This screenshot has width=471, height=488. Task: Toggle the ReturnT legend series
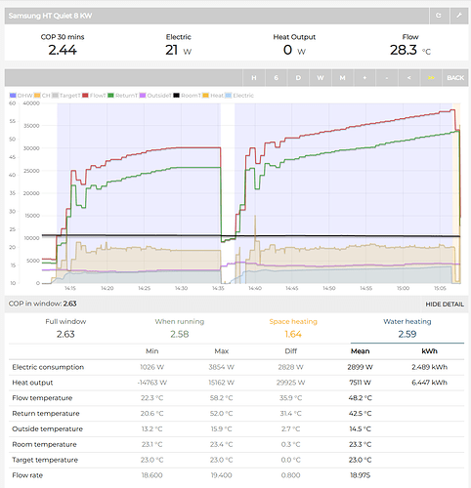tap(122, 96)
